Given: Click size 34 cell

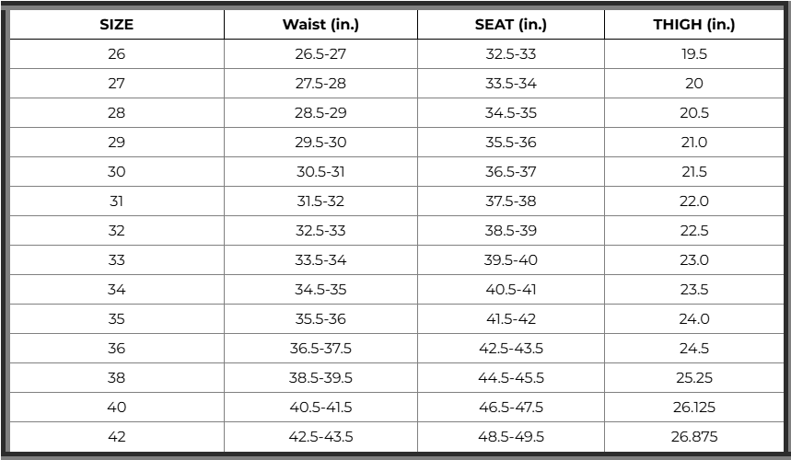Looking at the screenshot, I should (117, 289).
